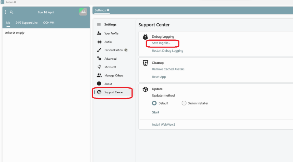Switch to the OOH VM tab

49,23
